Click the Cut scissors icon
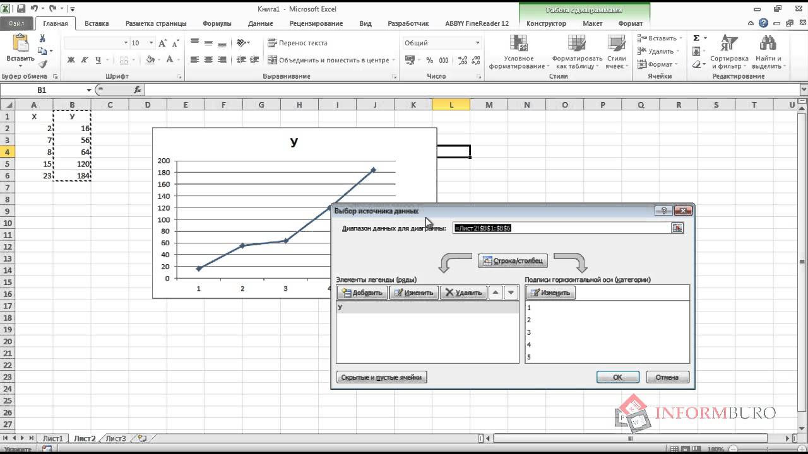 coord(42,38)
